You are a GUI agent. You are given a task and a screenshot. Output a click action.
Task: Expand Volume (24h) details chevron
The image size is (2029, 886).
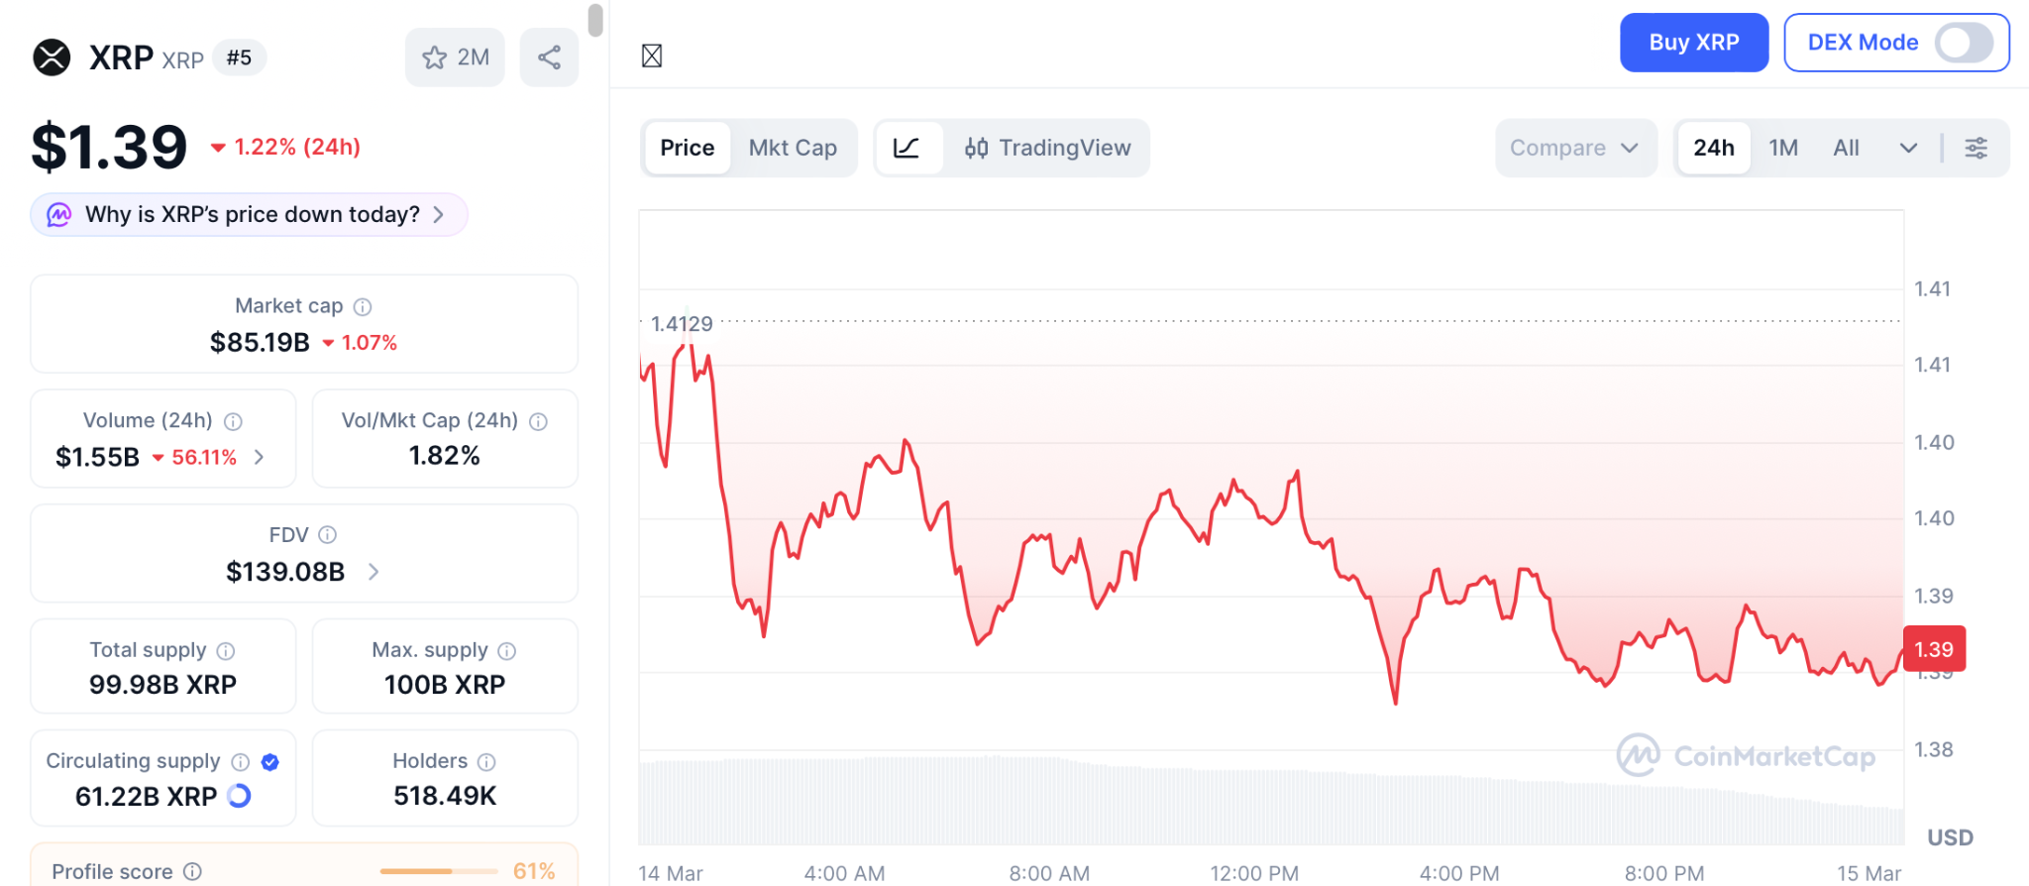(260, 457)
